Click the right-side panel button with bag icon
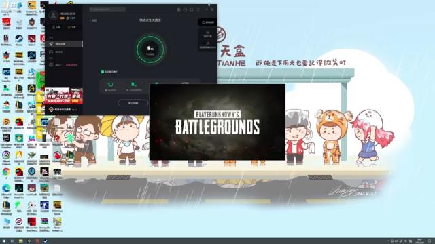The width and height of the screenshot is (435, 244). (x=208, y=34)
